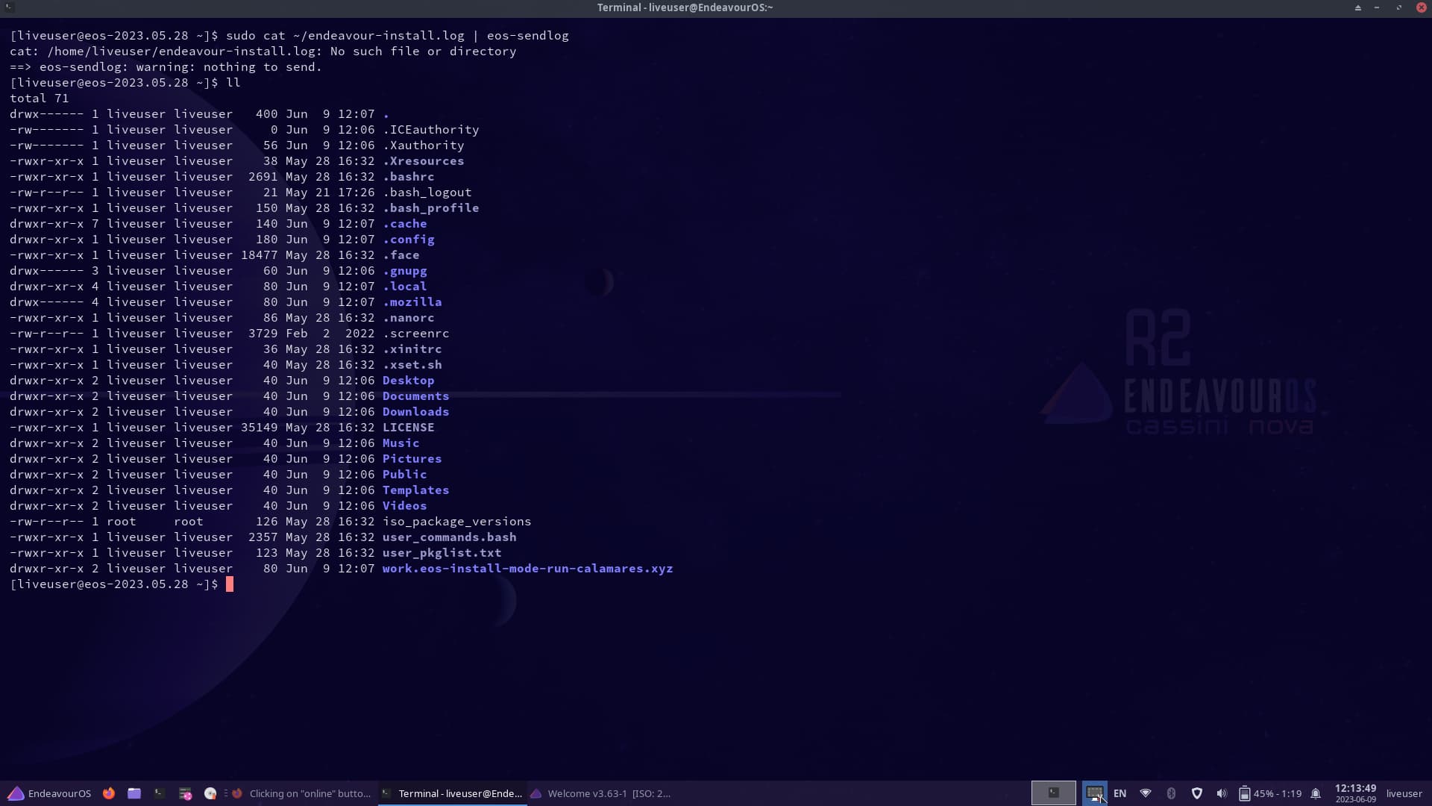Screen dimensions: 1432x806
Task: Open the notifications bell icon
Action: point(1316,793)
